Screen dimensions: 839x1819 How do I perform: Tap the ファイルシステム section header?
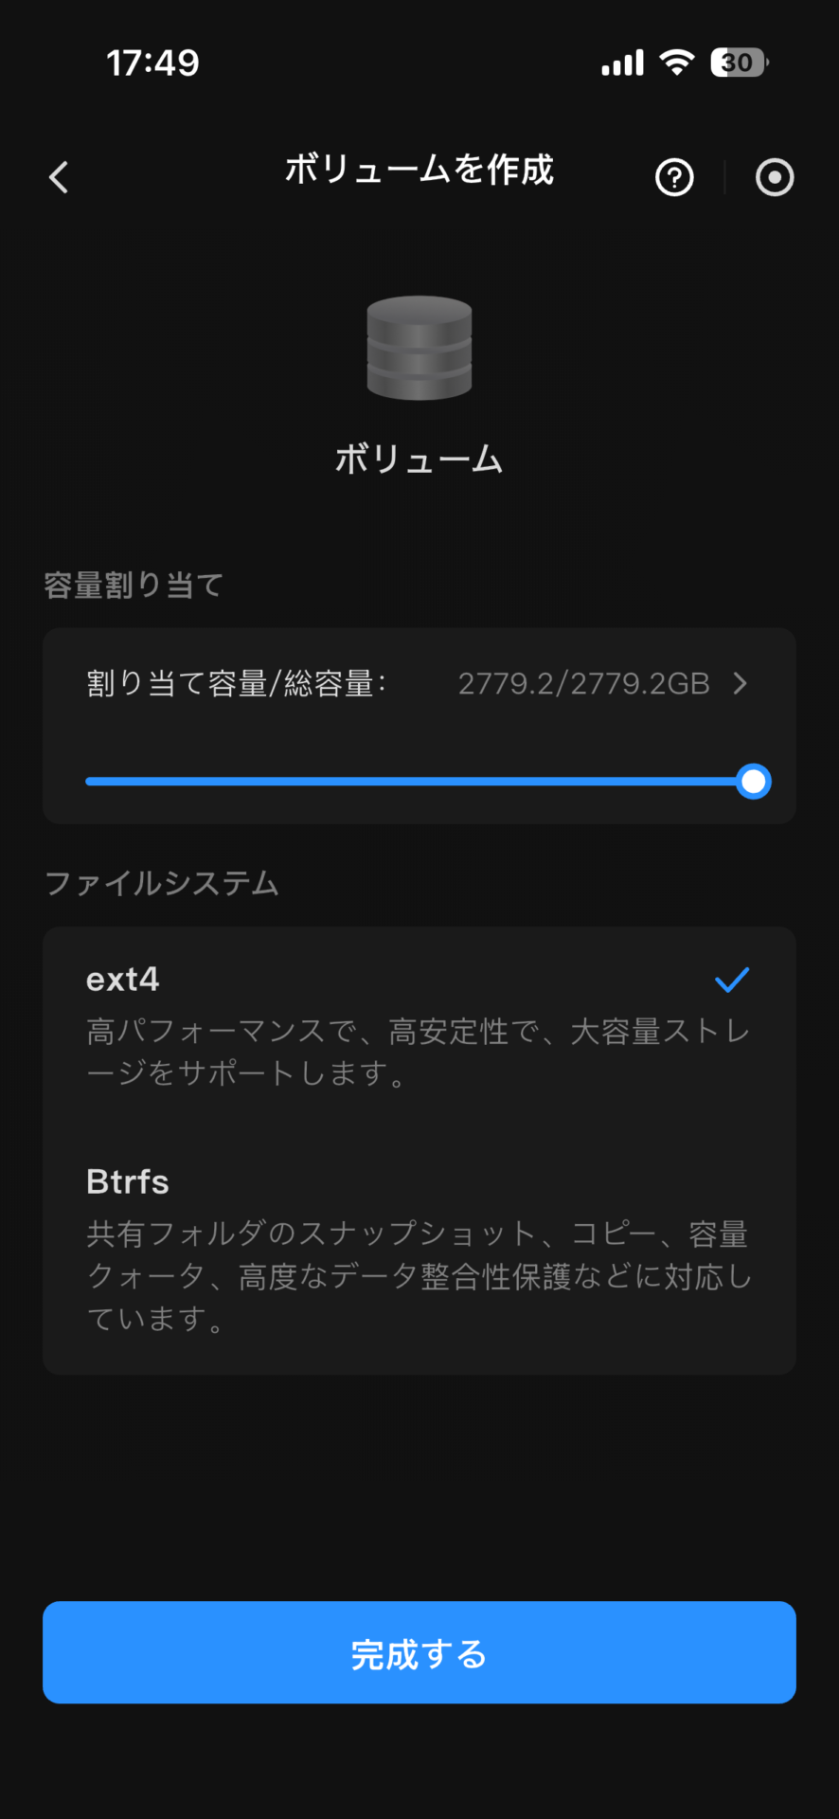tap(162, 884)
